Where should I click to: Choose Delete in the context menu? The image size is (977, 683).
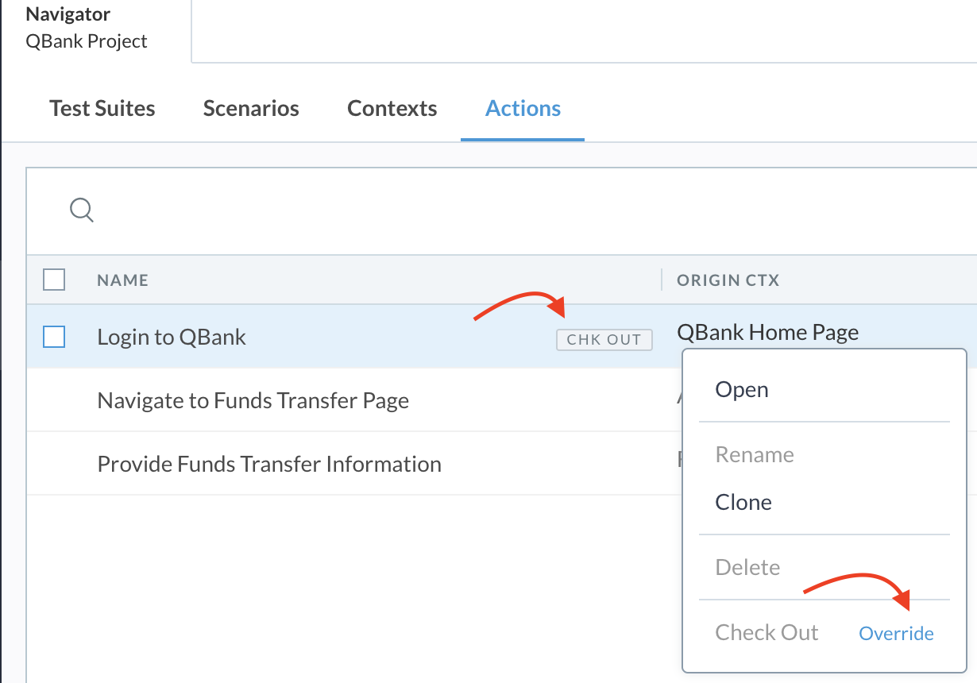tap(747, 567)
